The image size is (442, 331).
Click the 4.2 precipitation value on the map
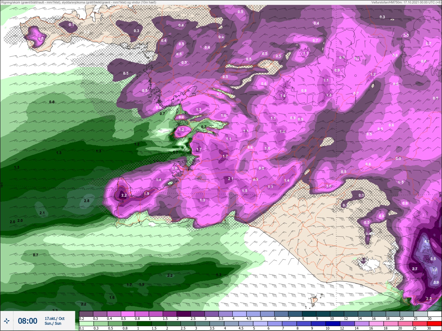427,242
